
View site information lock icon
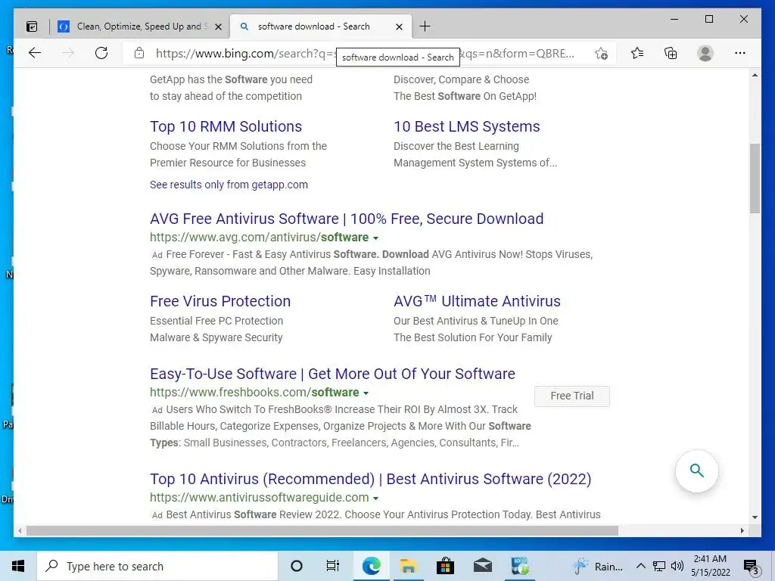point(139,53)
